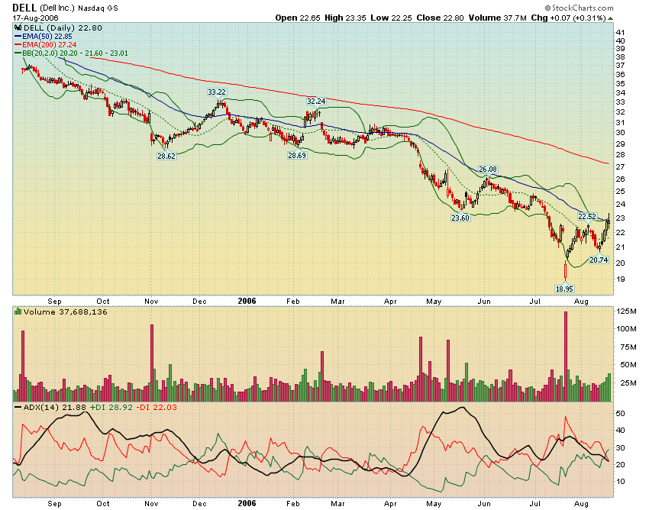Viewport: 649px width, 510px height.
Task: Click the DELL ticker symbol in the title
Action: tap(24, 8)
